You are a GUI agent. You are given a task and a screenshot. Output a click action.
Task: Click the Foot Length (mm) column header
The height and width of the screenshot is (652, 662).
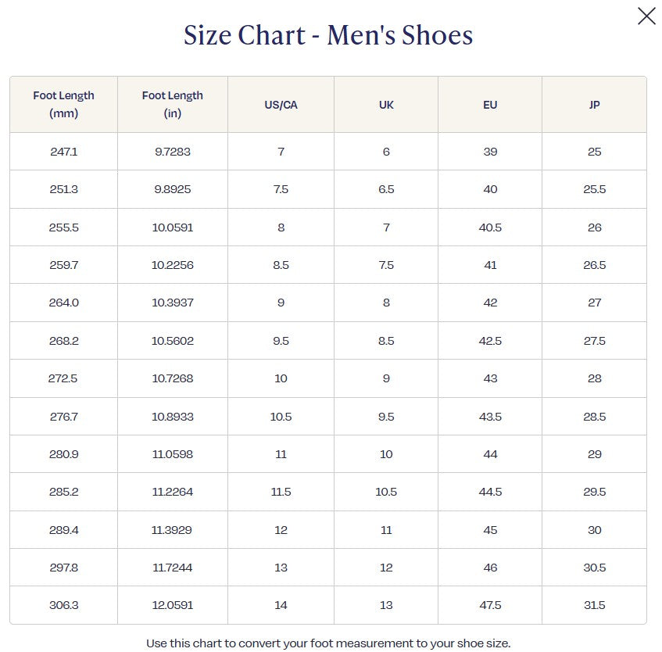click(x=63, y=104)
